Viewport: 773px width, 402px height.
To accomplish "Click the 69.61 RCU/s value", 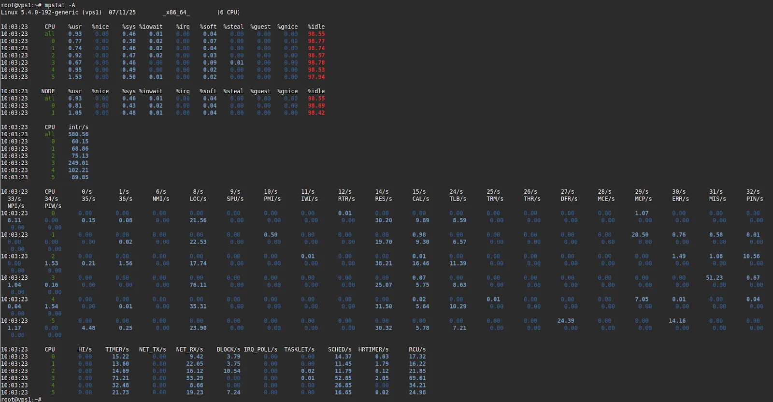I will 417,378.
